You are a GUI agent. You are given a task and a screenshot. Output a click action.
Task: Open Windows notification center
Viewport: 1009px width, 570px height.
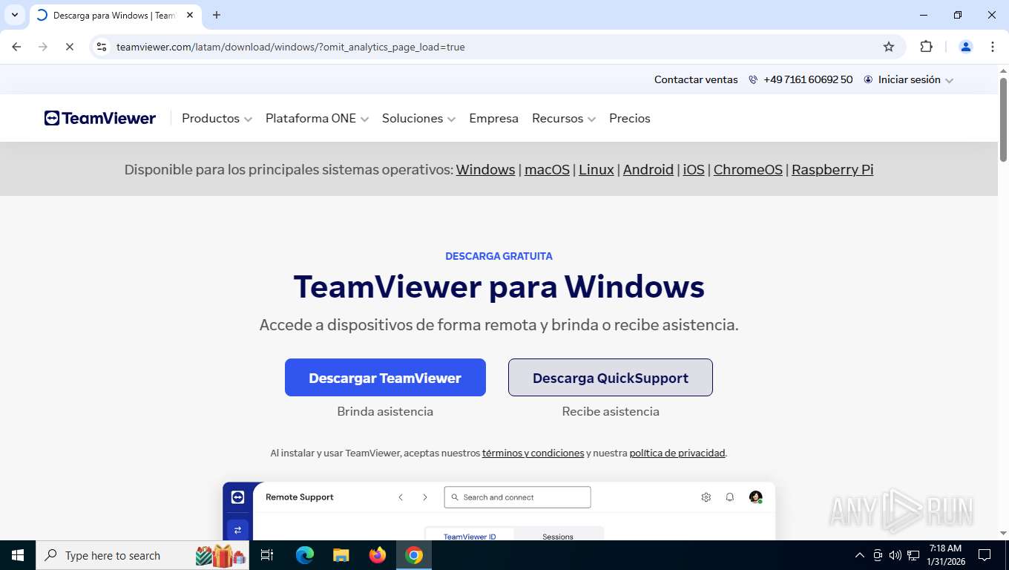click(985, 555)
